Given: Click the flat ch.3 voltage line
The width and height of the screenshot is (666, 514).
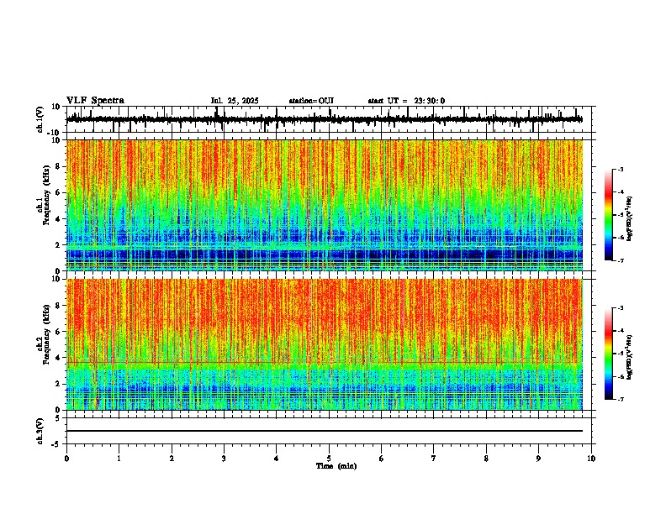Looking at the screenshot, I should coord(324,431).
